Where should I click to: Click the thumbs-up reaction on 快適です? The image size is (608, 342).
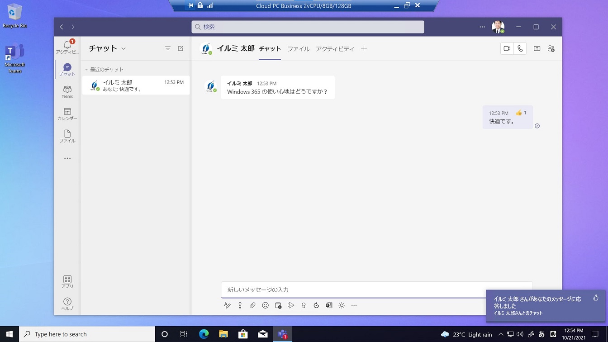tap(521, 113)
